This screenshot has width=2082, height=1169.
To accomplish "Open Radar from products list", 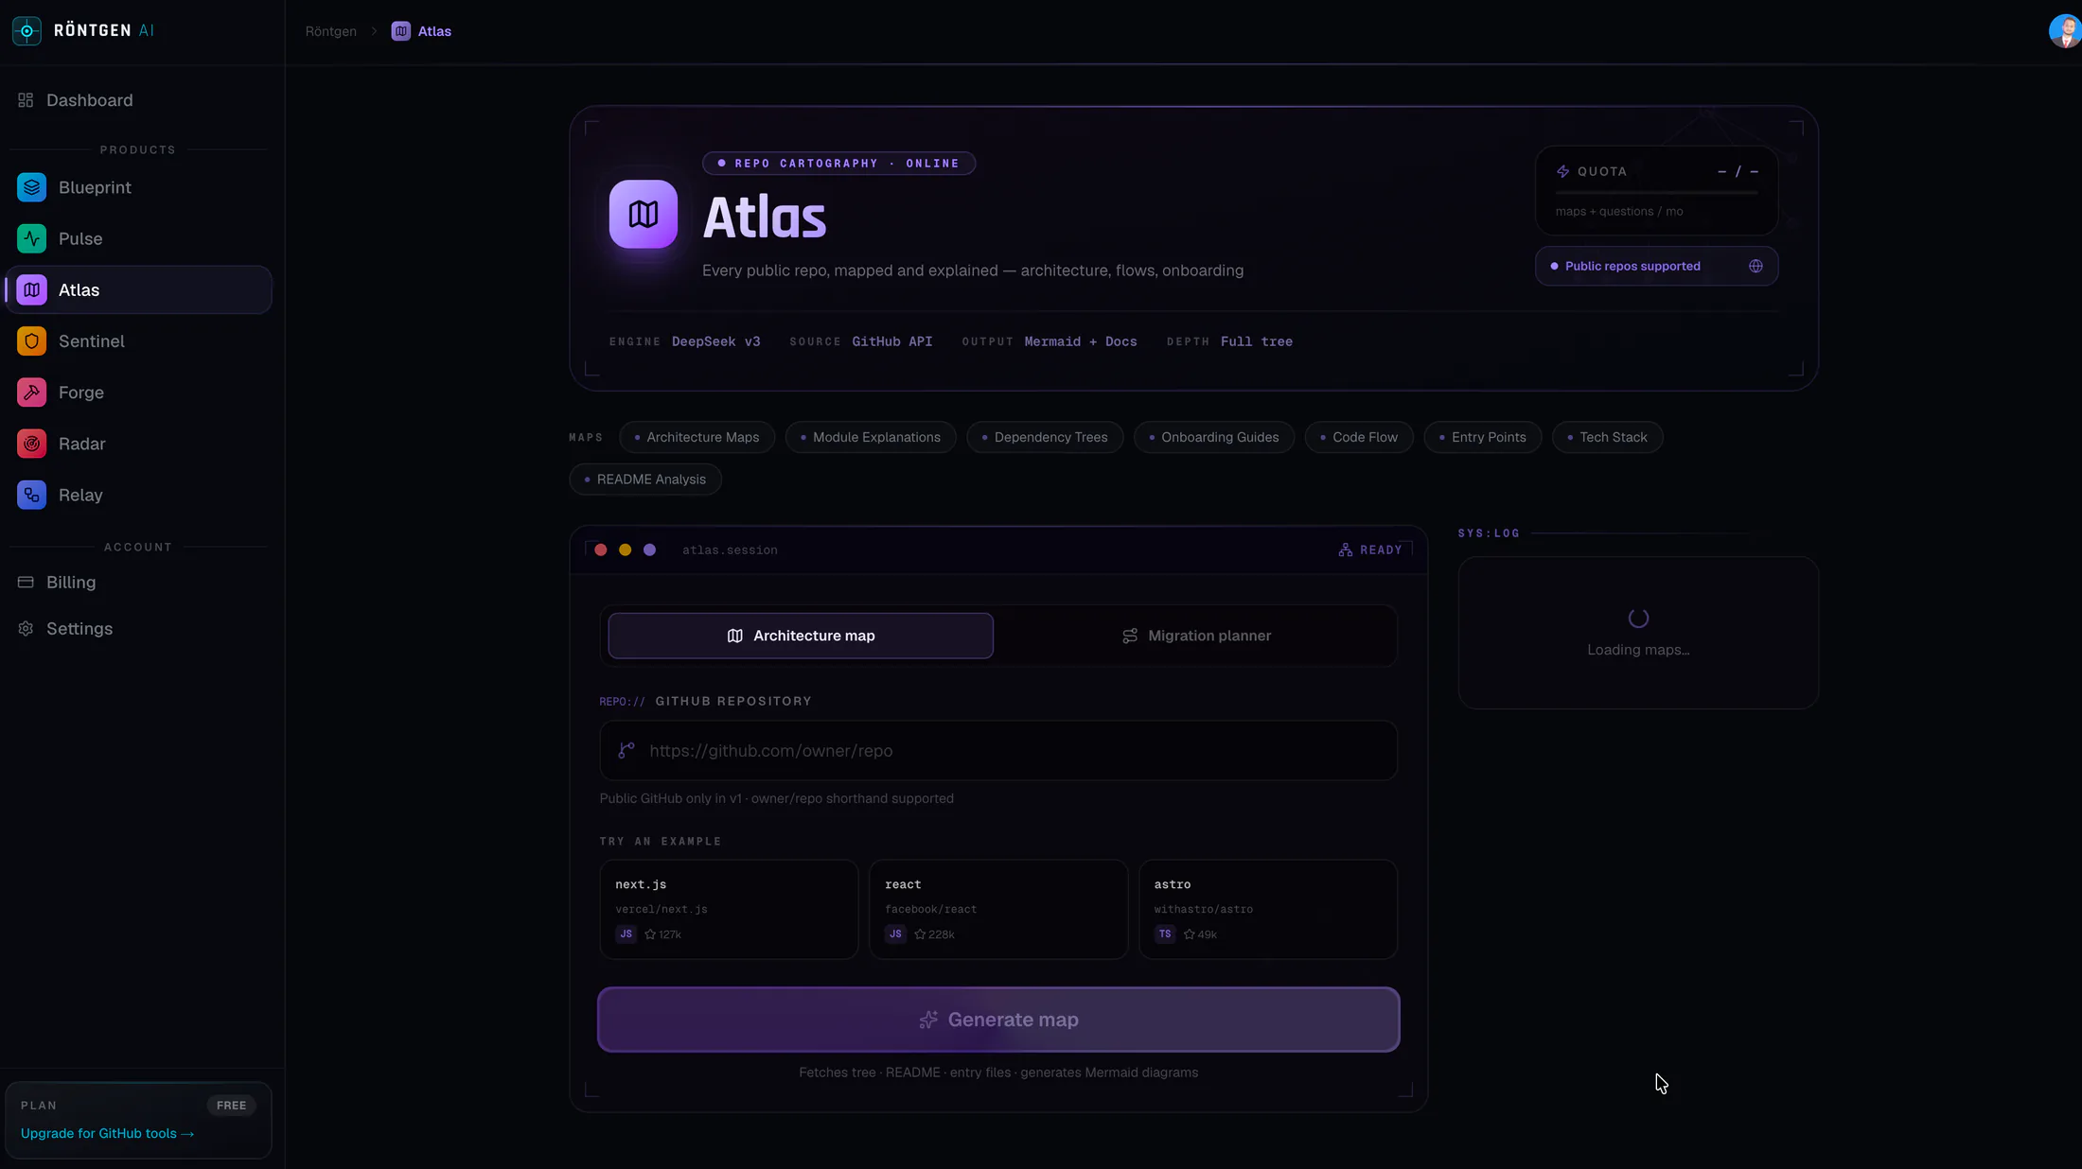I will pyautogui.click(x=138, y=443).
